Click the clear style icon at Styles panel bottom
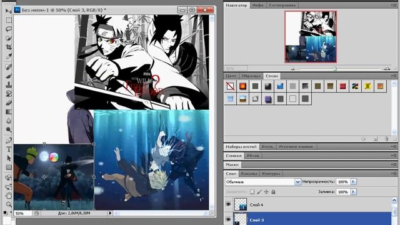Image resolution: width=400 pixels, height=225 pixels. (364, 139)
